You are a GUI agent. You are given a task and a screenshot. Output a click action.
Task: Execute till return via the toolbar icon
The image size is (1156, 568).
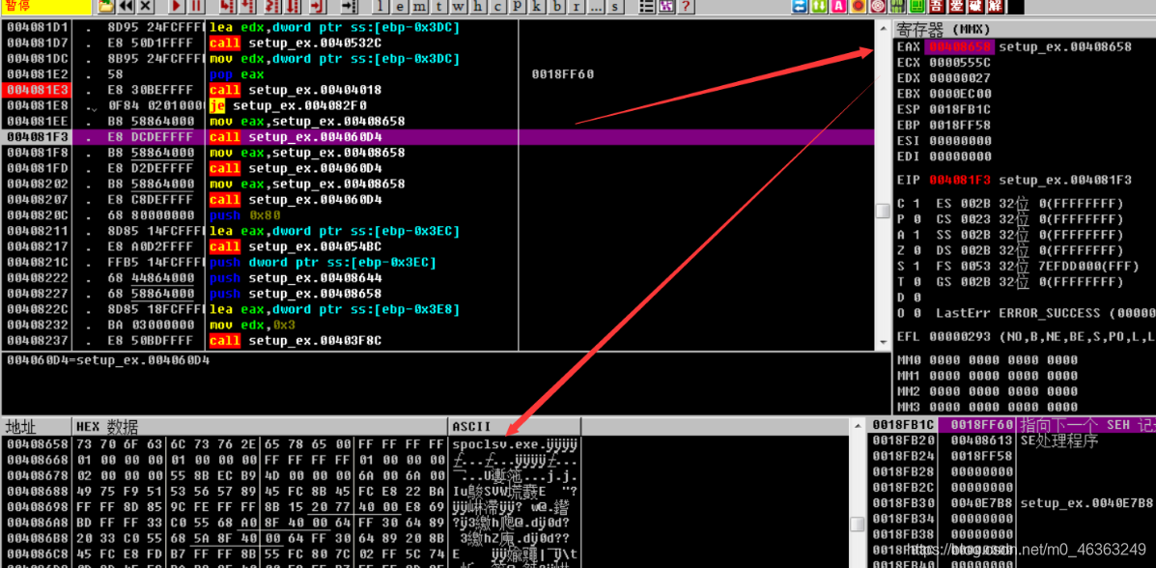[x=318, y=7]
